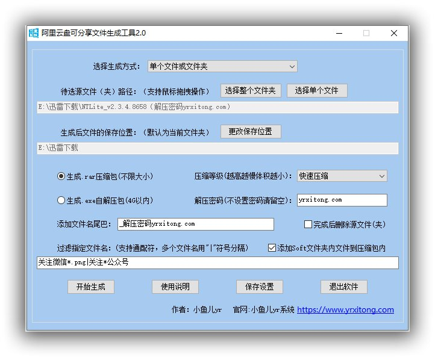Image resolution: width=435 pixels, height=357 pixels.
Task: Click the 解压密码 input field
Action: [342, 200]
